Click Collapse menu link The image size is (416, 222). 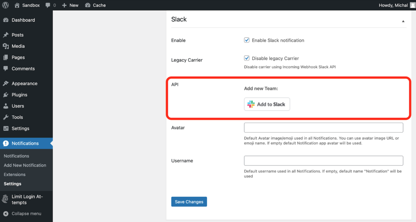[x=26, y=213]
